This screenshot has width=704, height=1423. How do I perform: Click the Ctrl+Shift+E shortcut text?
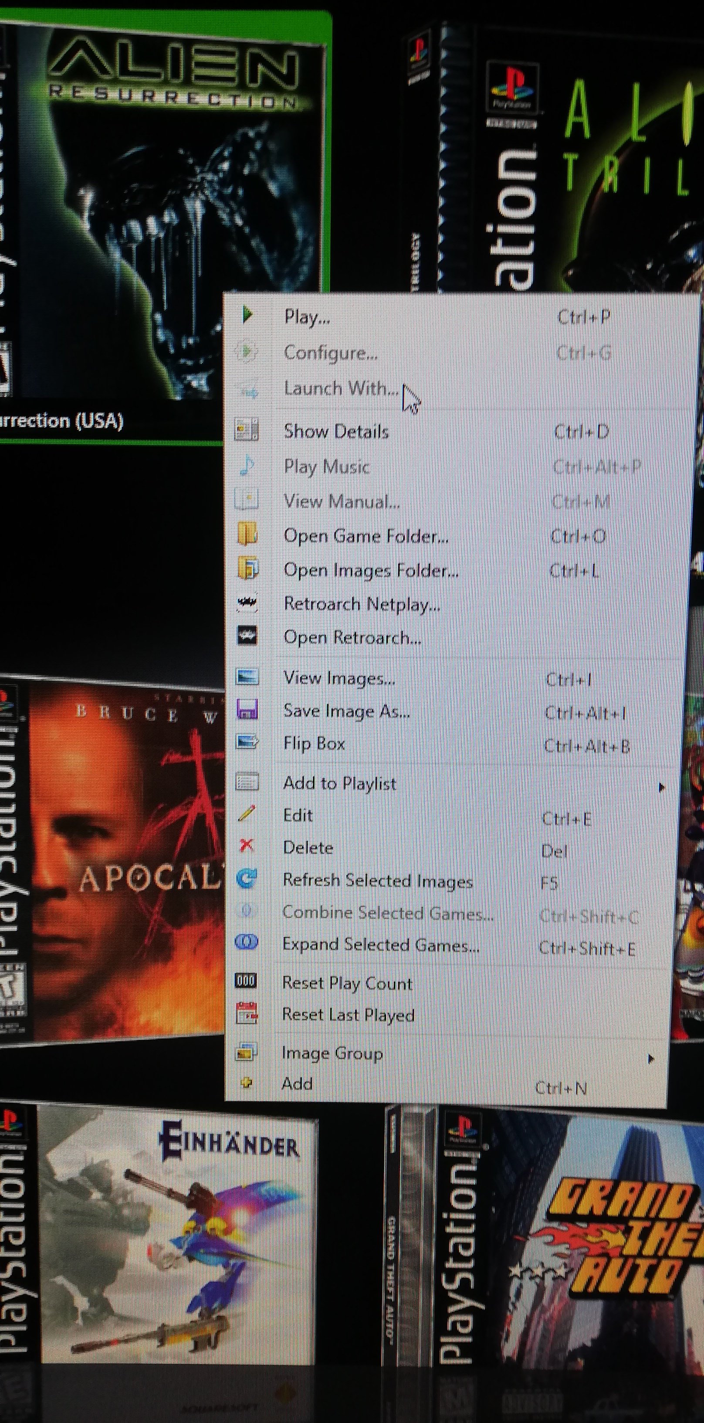tap(587, 949)
